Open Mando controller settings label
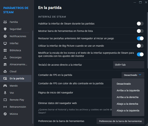Image resolution: width=148 pixels, height=126 pixels. point(13,86)
